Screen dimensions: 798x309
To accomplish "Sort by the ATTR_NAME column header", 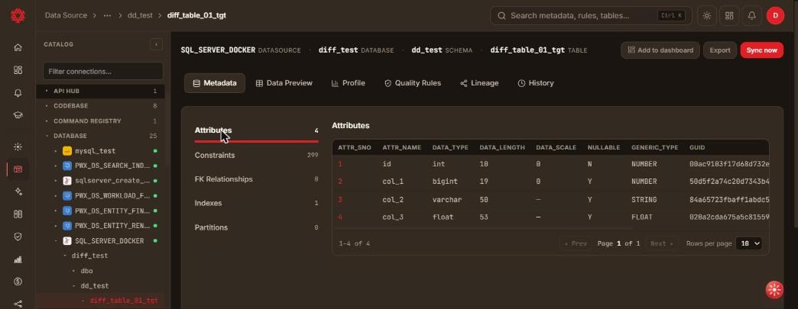I will [x=401, y=147].
